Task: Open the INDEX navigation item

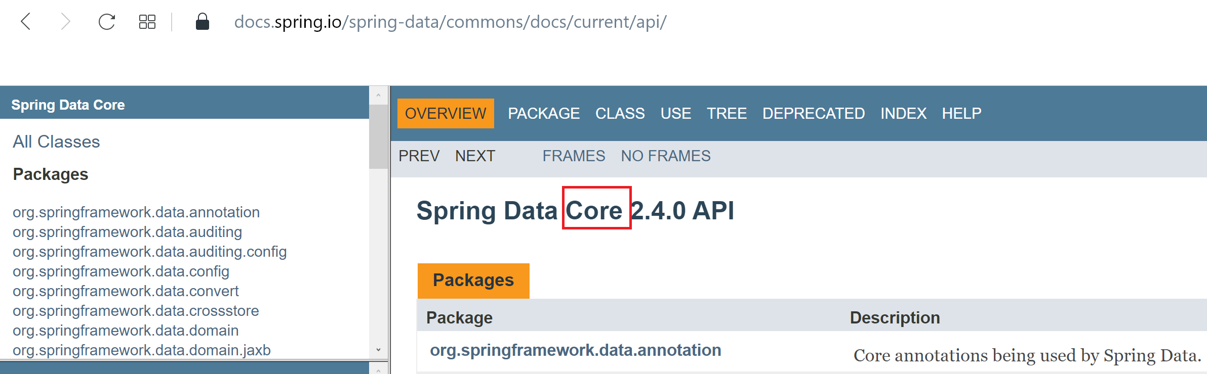Action: click(903, 113)
